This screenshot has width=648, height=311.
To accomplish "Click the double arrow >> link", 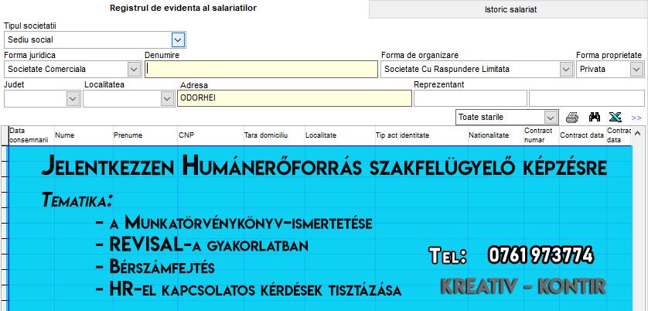I will click(636, 118).
